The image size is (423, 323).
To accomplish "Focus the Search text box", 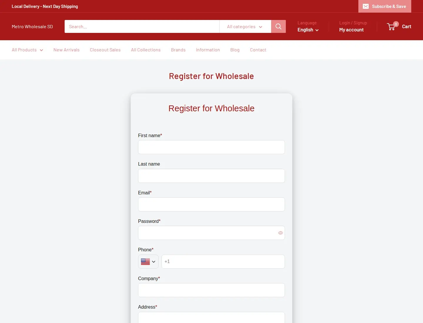I will (x=142, y=26).
